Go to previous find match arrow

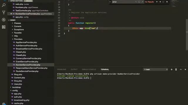157,2
